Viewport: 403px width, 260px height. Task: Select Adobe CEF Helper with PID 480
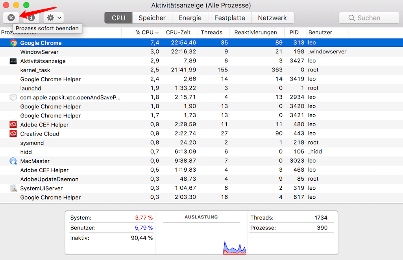[44, 125]
